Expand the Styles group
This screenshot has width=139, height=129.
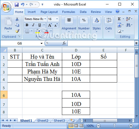coord(96,32)
